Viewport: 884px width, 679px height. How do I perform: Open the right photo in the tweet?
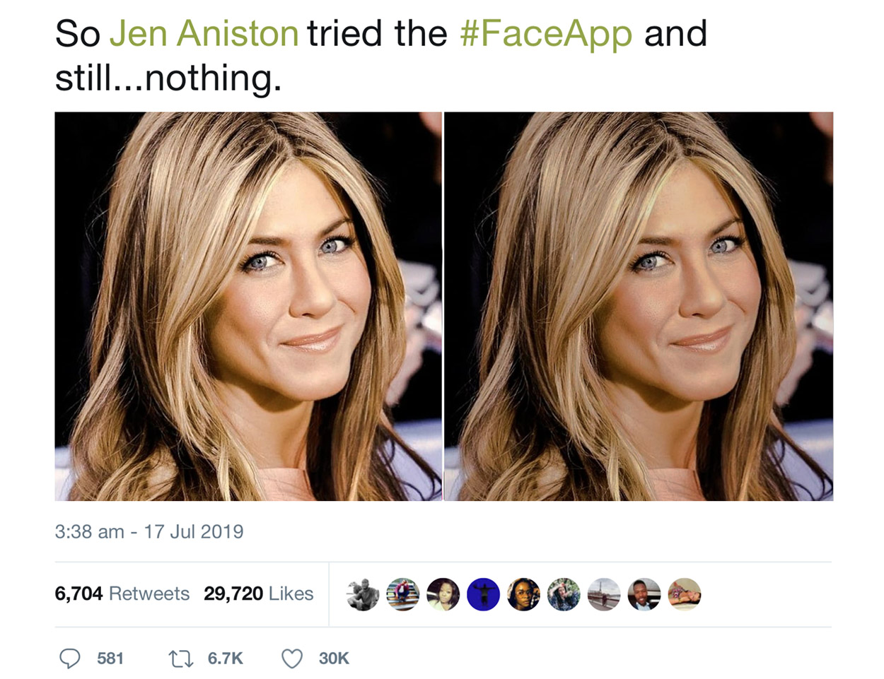point(639,306)
